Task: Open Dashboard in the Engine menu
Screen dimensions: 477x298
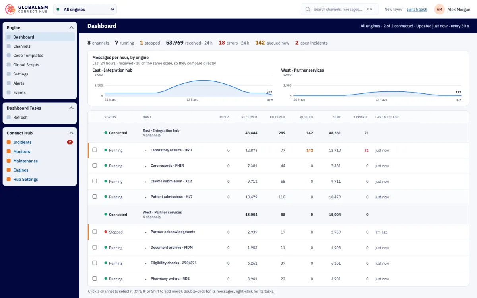Action: click(x=40, y=37)
